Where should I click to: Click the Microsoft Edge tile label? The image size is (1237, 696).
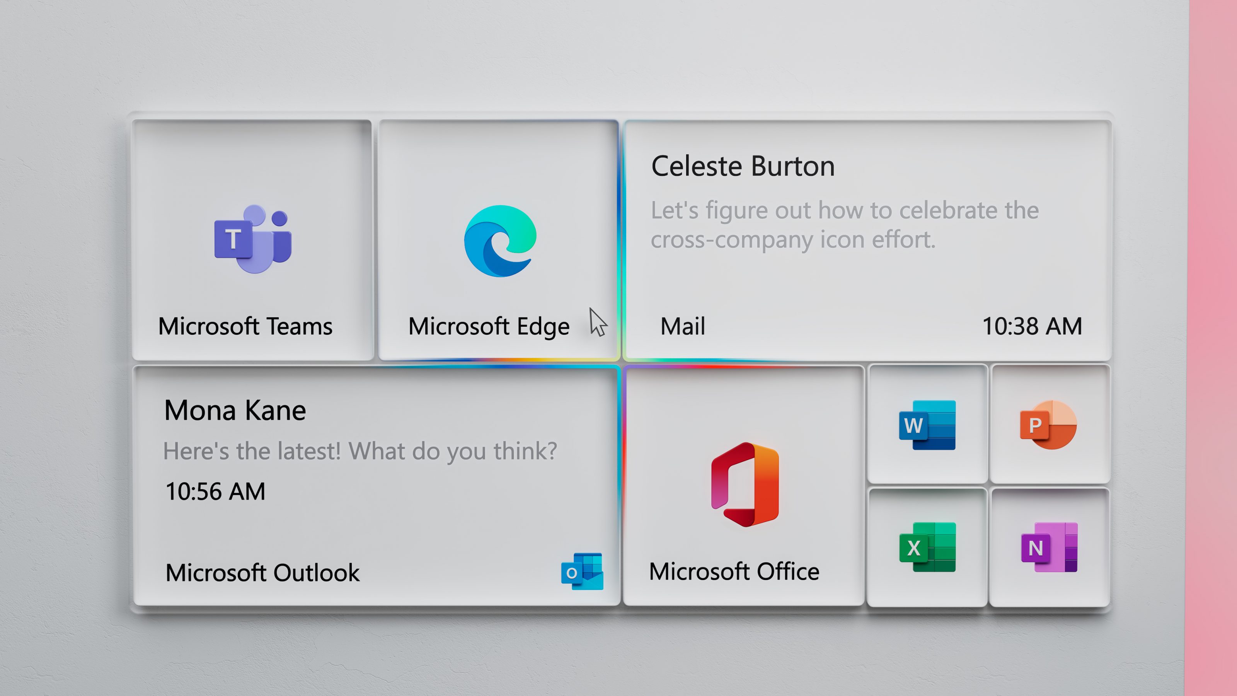pos(488,326)
